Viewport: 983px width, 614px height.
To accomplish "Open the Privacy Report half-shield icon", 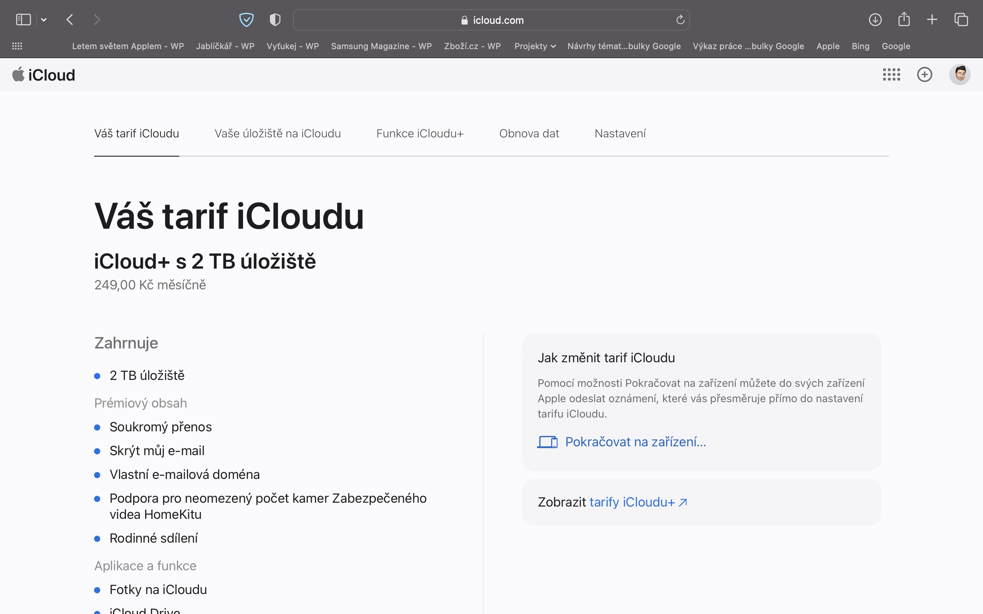I will [275, 20].
